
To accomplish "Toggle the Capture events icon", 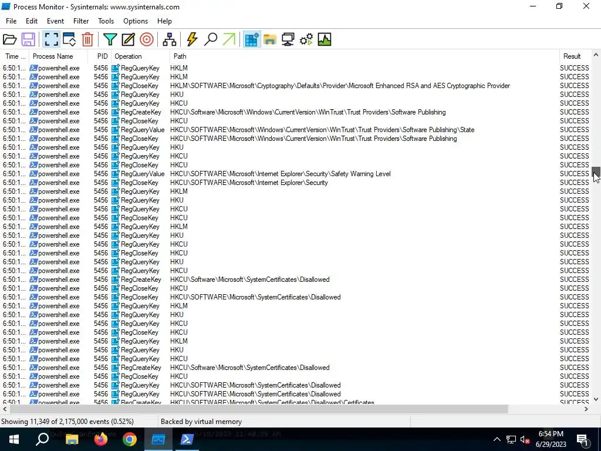I will 52,39.
